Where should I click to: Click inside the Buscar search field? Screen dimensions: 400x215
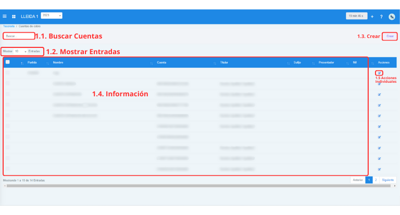click(x=19, y=36)
